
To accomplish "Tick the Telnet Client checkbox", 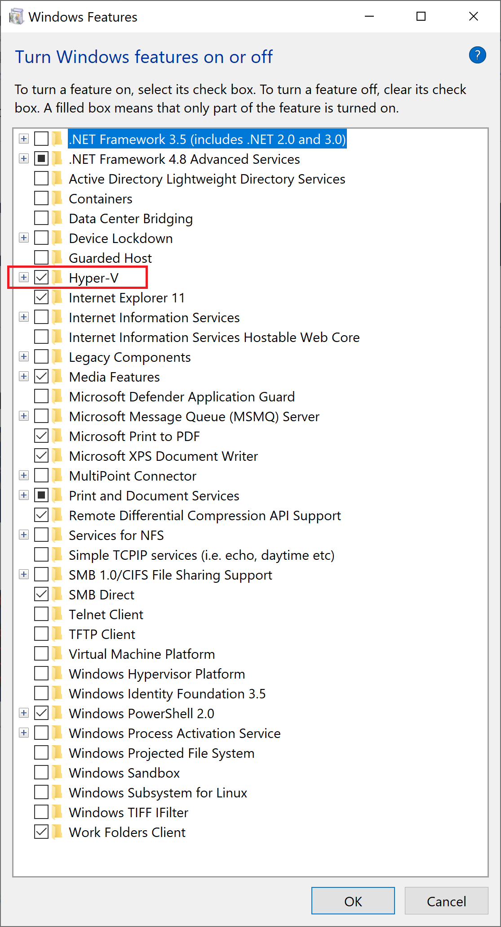I will pyautogui.click(x=41, y=614).
